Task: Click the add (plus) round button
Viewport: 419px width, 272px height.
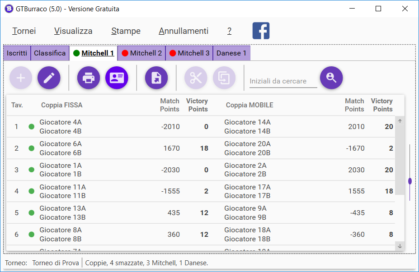Action: [x=21, y=78]
